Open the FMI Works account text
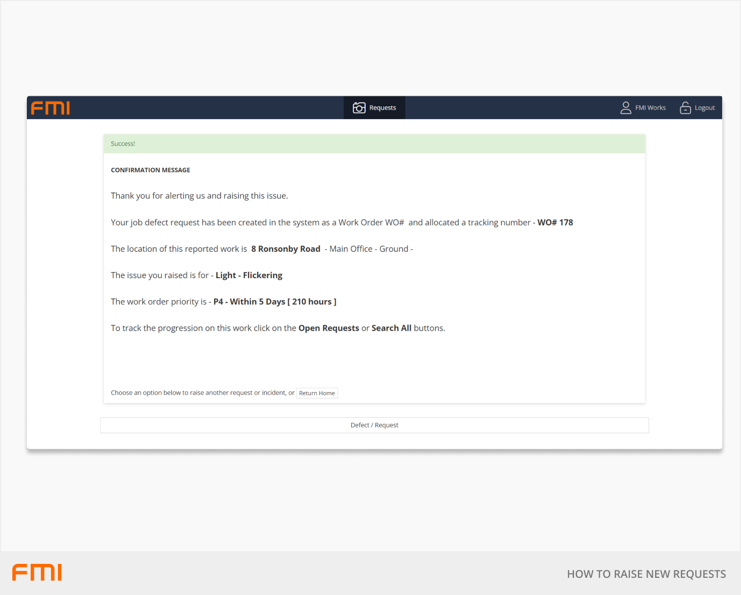Screen dimensions: 741x595 pos(650,108)
